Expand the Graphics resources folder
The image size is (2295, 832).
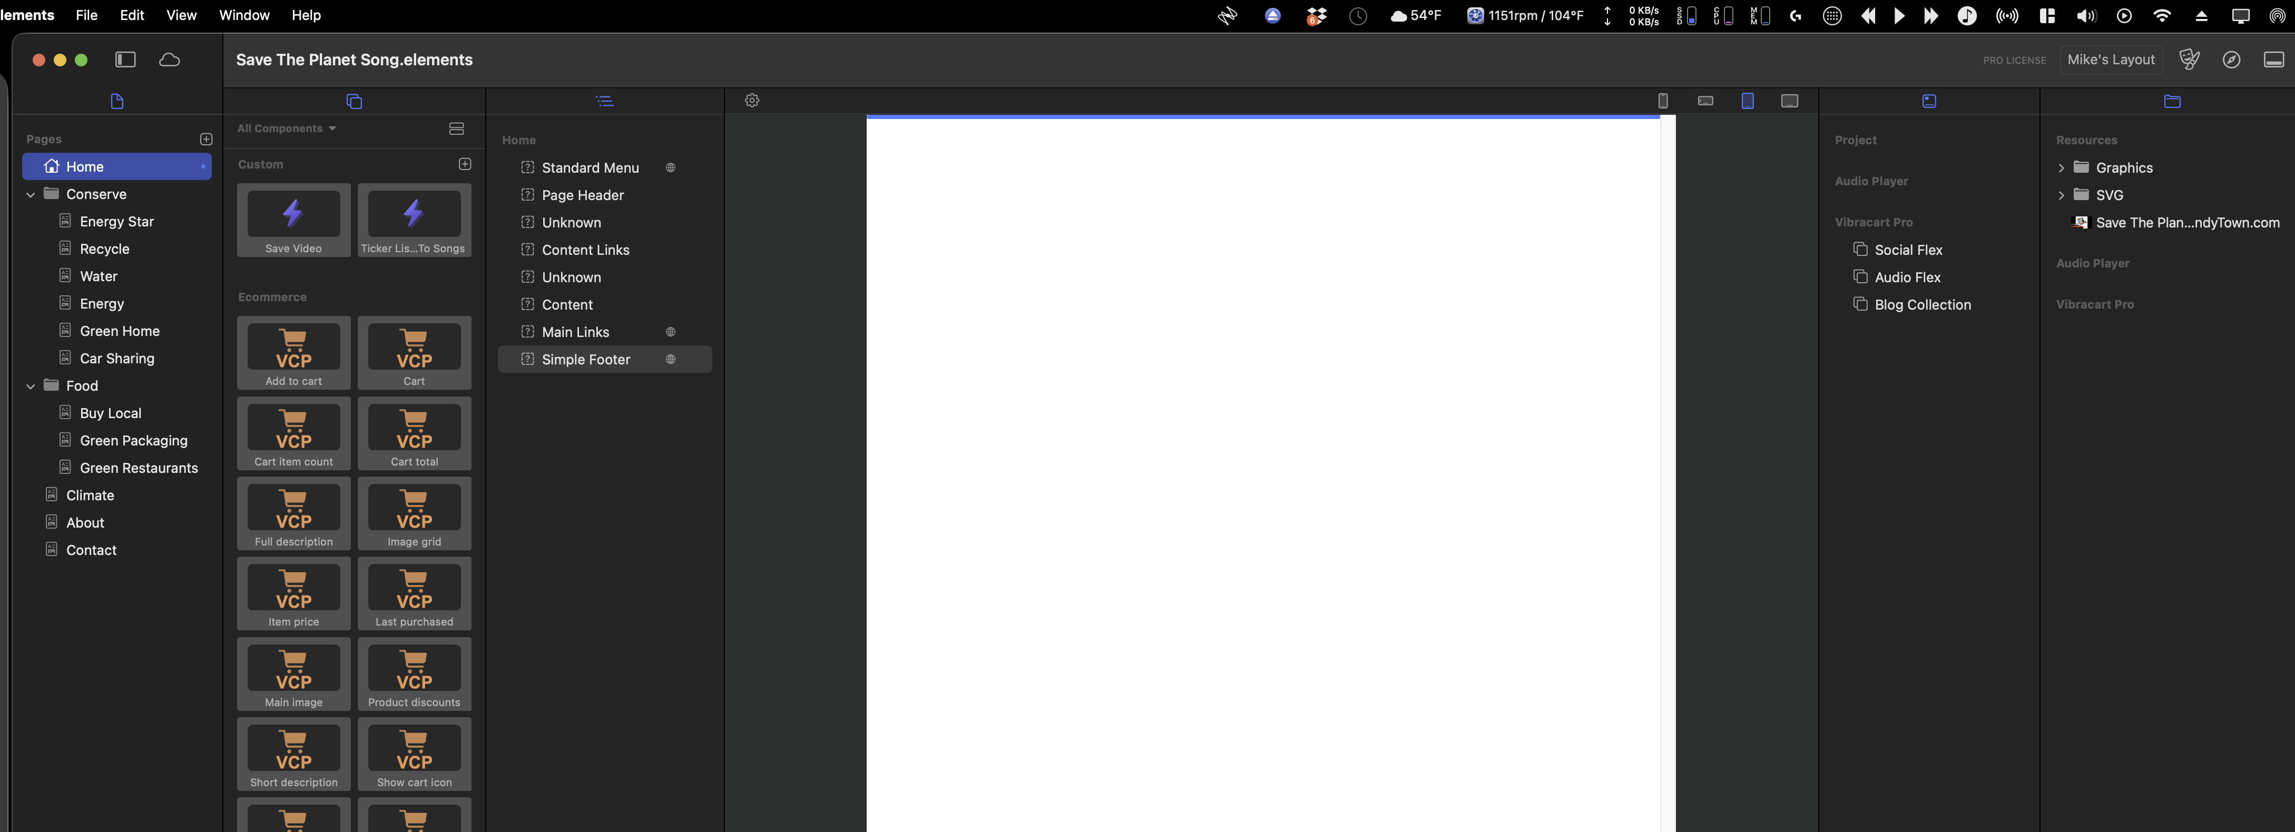2061,167
